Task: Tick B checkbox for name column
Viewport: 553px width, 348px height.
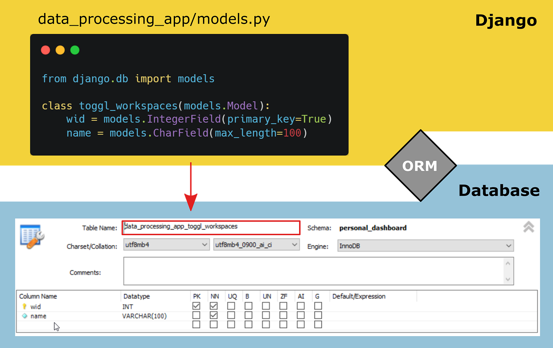Action: point(248,315)
